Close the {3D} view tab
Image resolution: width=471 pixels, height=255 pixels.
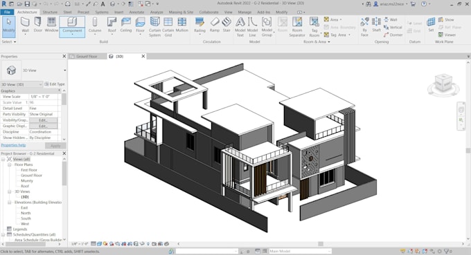[143, 57]
